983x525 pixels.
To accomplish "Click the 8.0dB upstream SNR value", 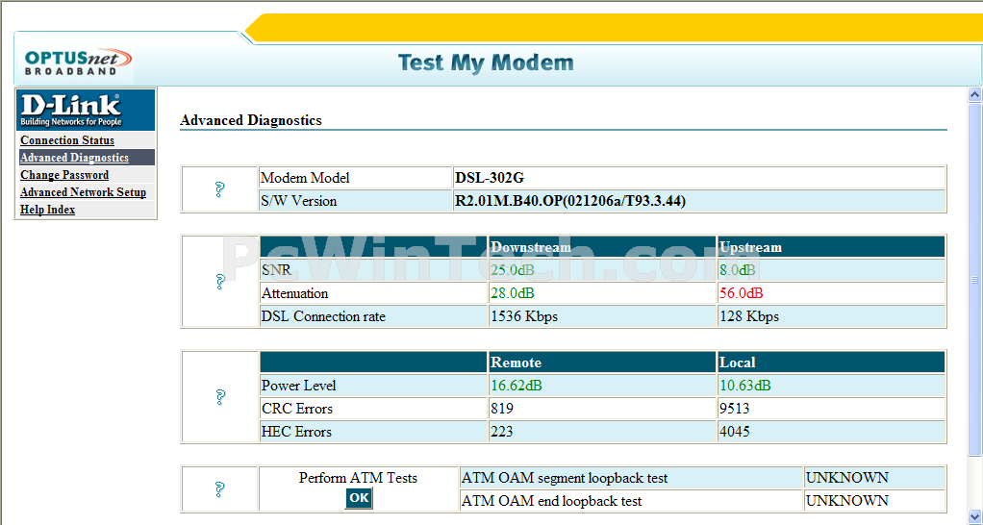I will pyautogui.click(x=737, y=270).
